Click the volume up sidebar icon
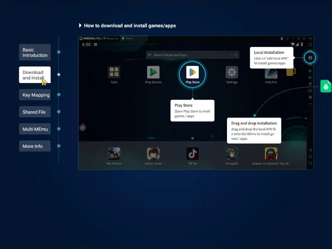Viewport: 332px width, 249px height. tap(310, 71)
